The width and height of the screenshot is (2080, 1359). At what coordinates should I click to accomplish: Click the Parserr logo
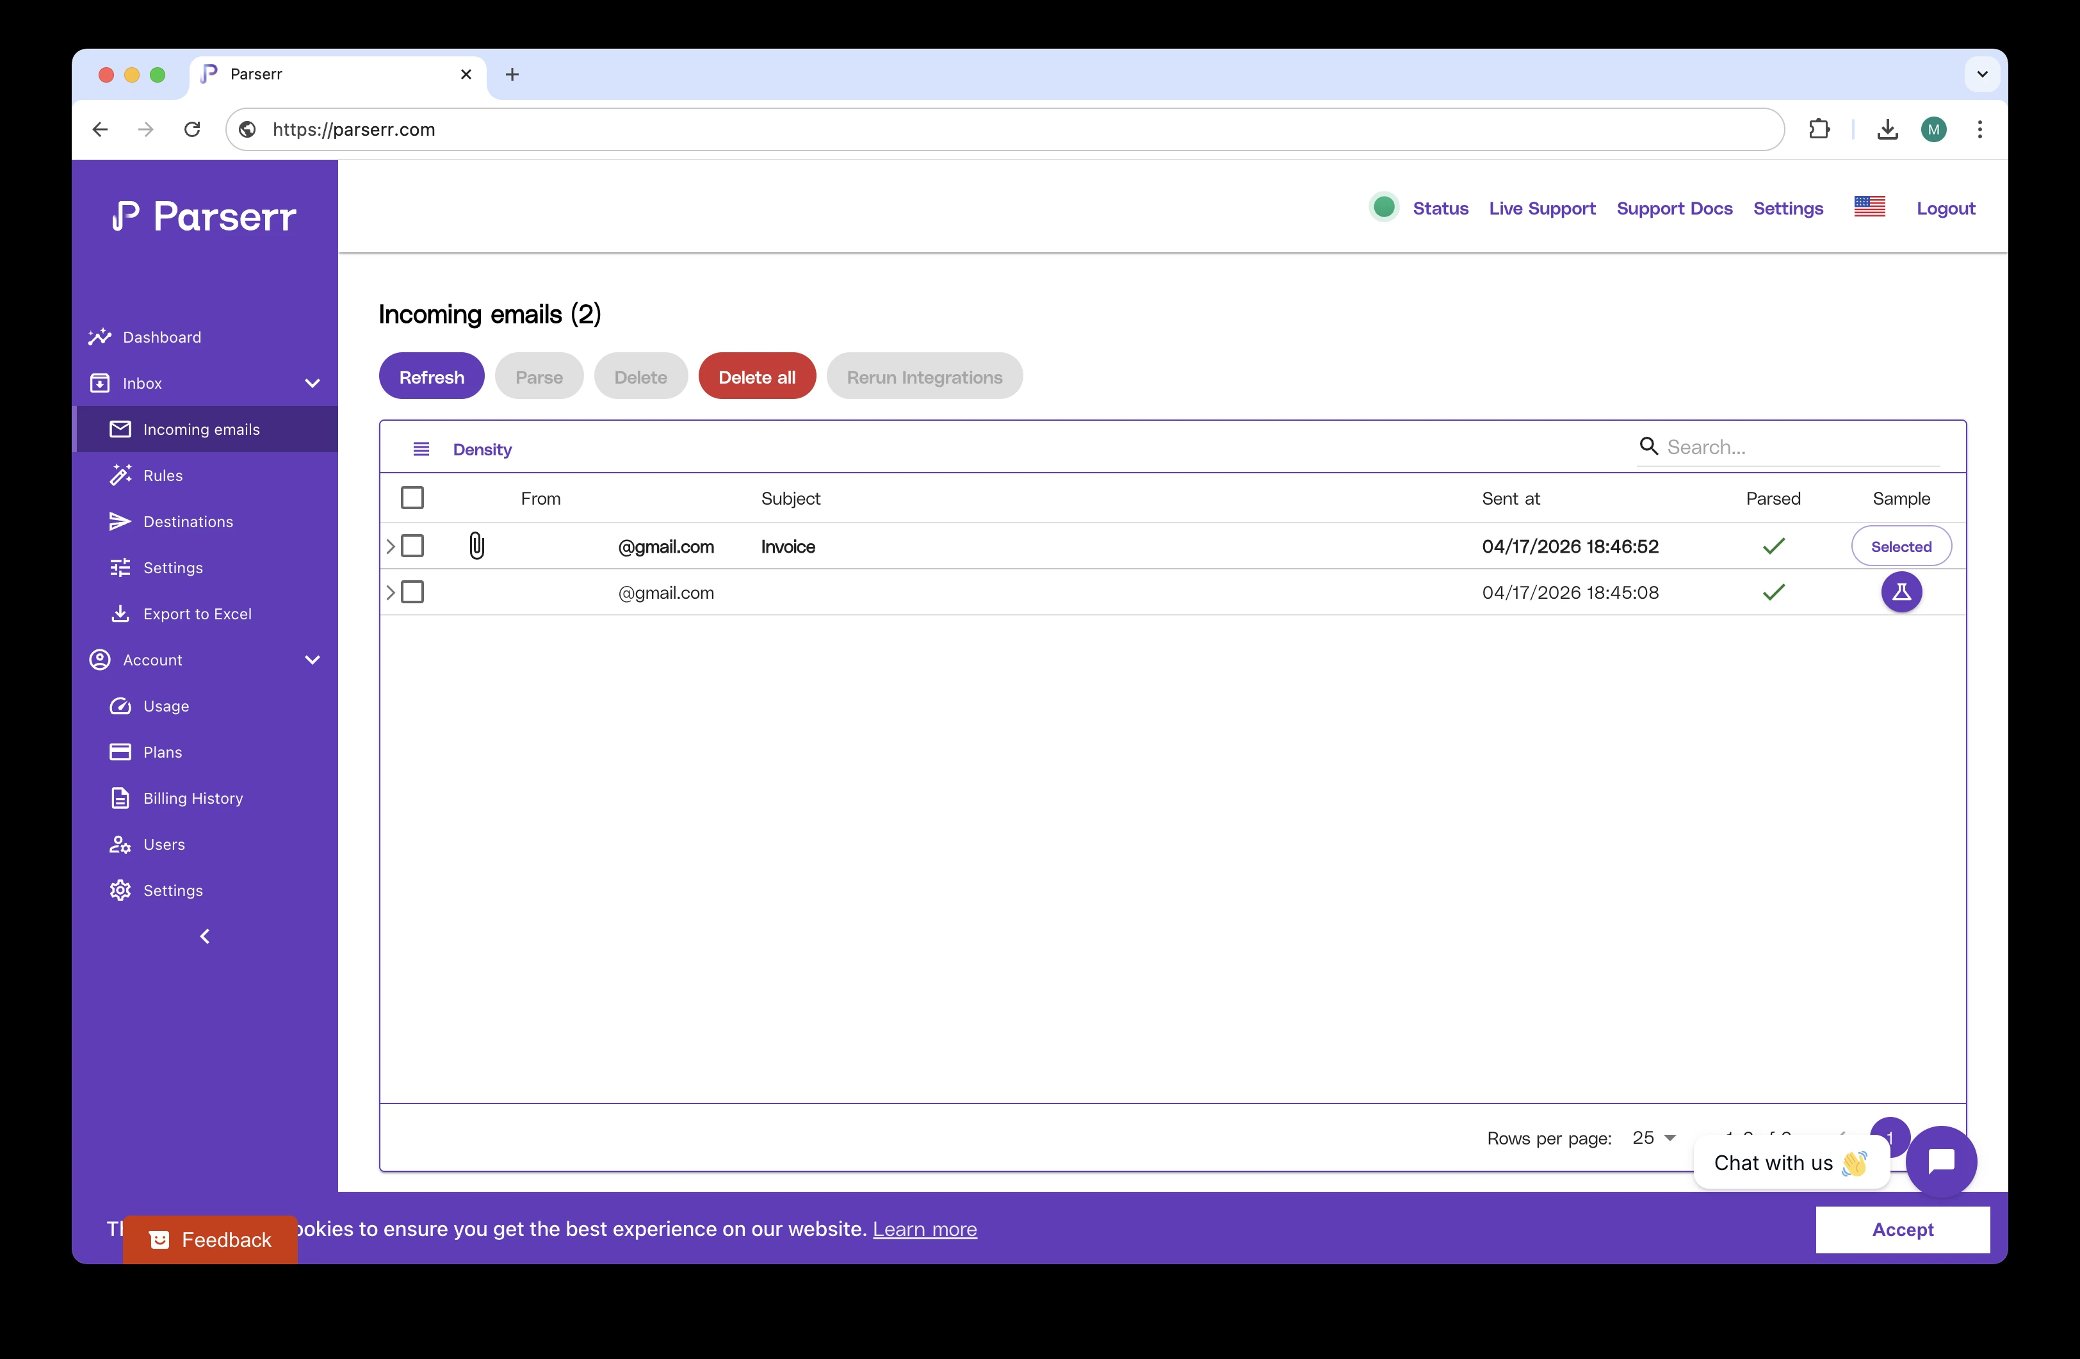click(x=204, y=216)
